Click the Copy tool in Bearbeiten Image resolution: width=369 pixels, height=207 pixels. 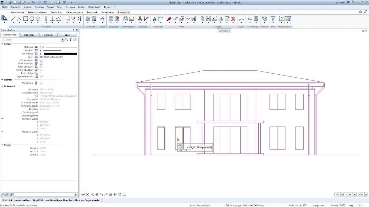pyautogui.click(x=202, y=19)
